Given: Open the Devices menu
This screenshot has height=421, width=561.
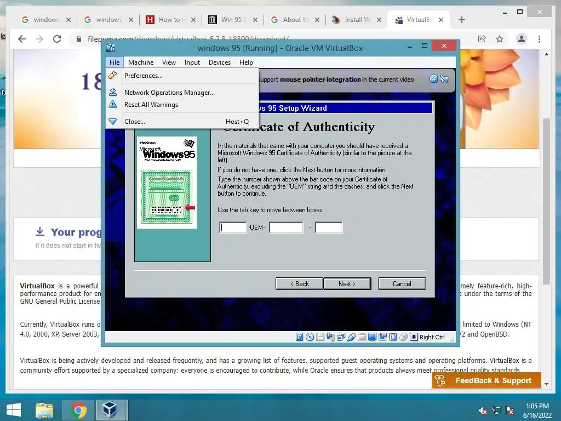Looking at the screenshot, I should pos(219,62).
